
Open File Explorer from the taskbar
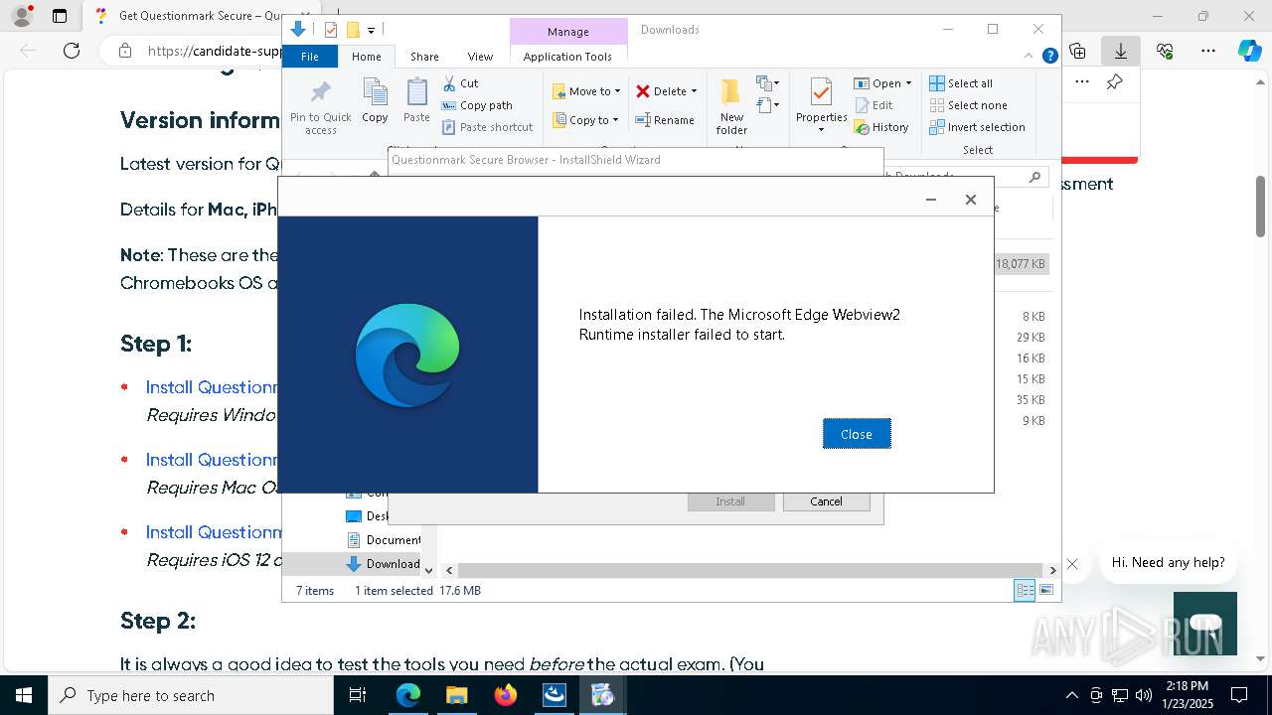tap(456, 695)
